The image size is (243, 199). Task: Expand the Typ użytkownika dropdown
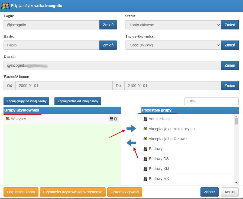click(173, 45)
